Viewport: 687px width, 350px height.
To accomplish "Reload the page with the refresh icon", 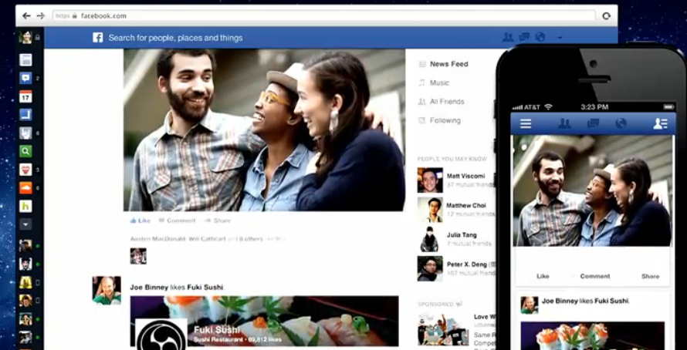I will [607, 15].
